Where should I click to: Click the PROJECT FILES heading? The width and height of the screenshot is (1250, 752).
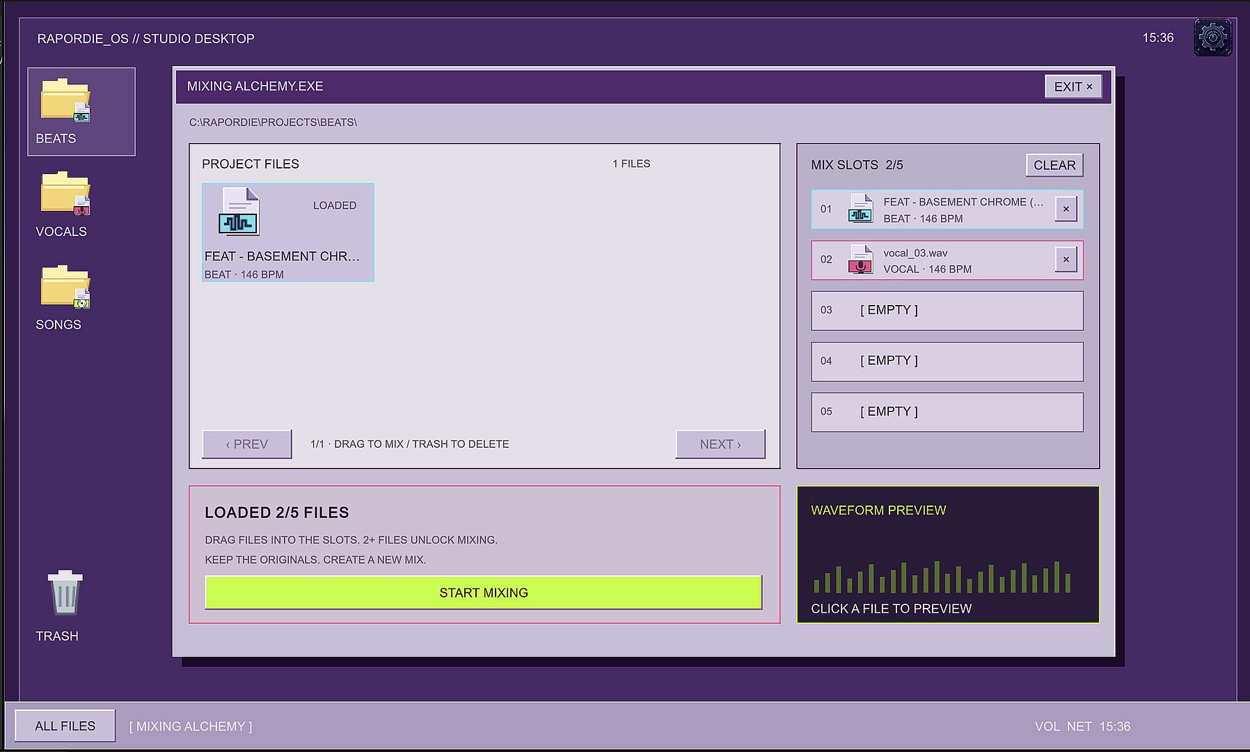[251, 164]
